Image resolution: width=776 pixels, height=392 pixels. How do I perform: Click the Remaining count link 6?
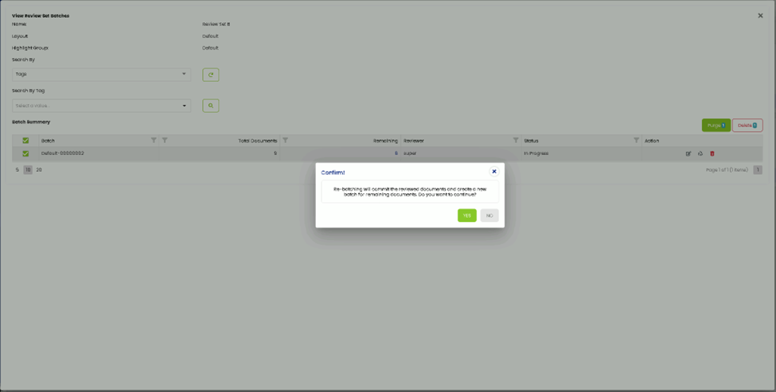coord(396,153)
